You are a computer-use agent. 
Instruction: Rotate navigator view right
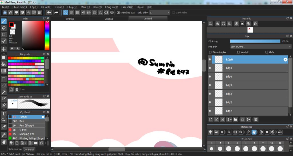click(248, 24)
